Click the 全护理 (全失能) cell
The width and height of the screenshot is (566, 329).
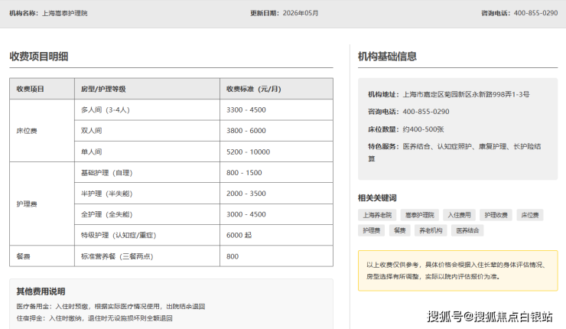click(148, 214)
